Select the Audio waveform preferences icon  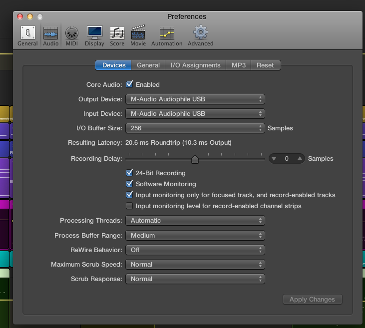click(50, 33)
